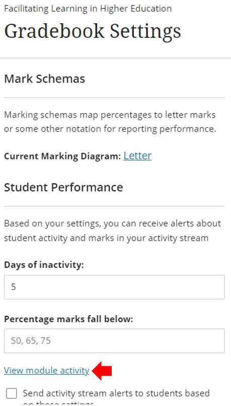Viewport: 231px width, 406px height.
Task: Open the View module activity link
Action: (x=46, y=371)
